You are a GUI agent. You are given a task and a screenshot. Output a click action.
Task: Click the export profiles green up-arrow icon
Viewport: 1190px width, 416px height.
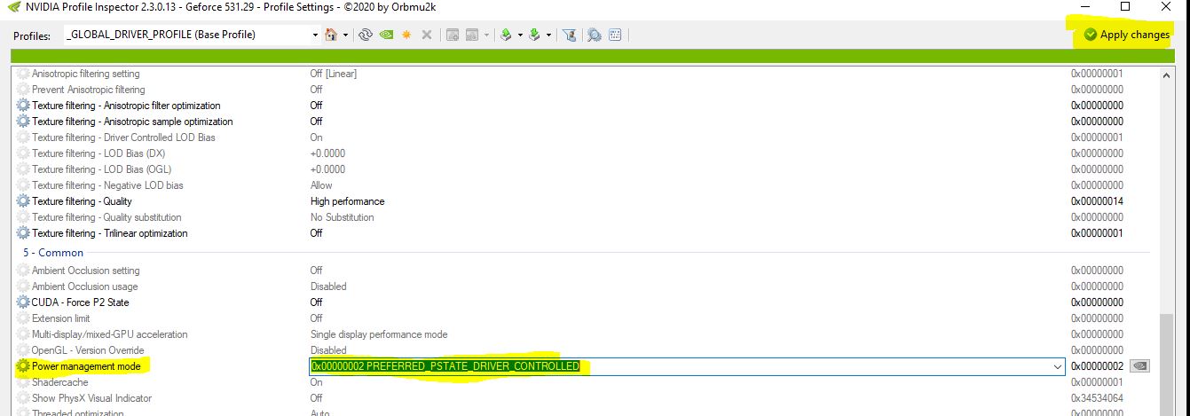[506, 35]
